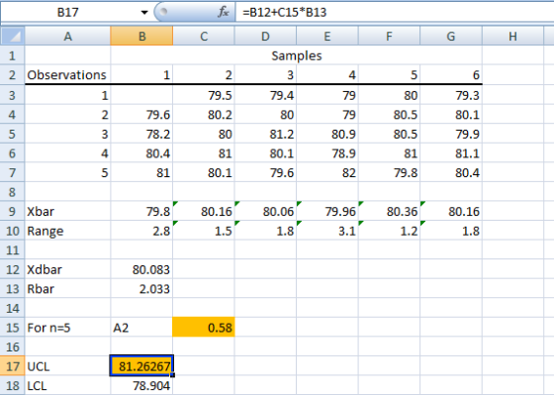Select the LCL value 78.904

point(141,385)
